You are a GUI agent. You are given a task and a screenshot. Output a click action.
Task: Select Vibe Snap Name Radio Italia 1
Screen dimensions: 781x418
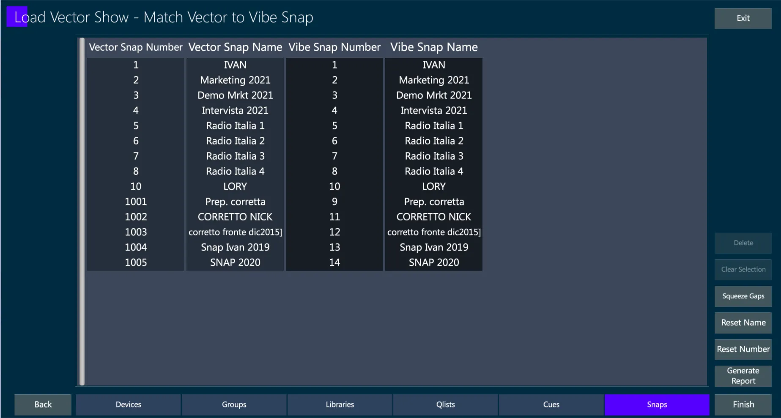click(x=434, y=126)
